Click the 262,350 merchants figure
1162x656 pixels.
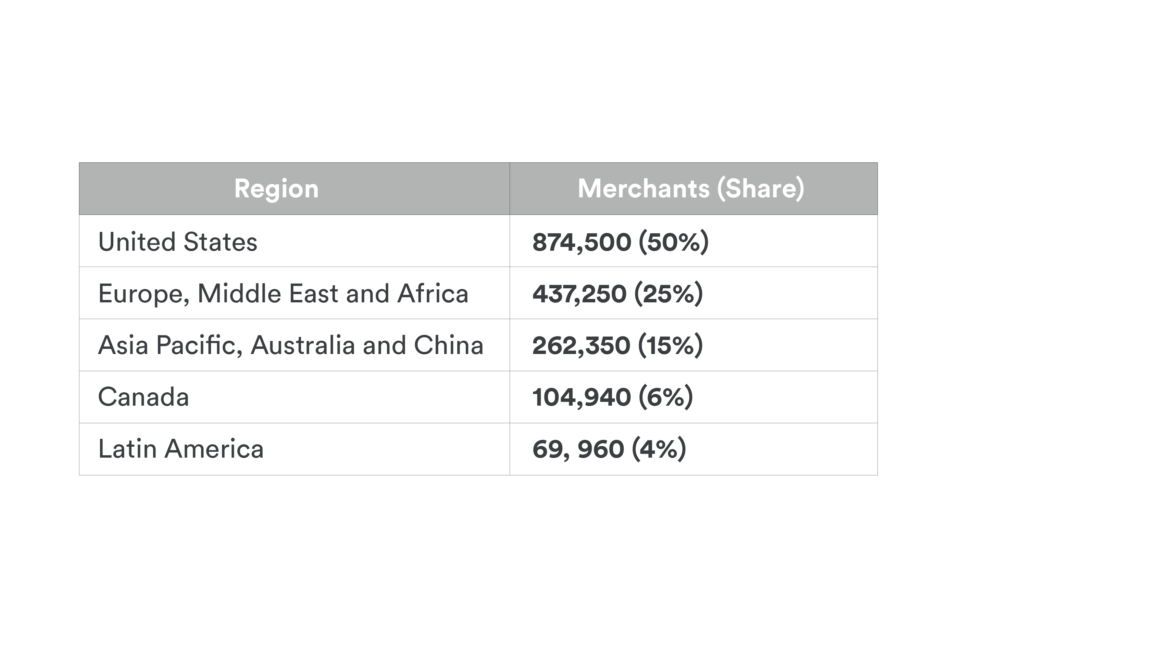point(581,345)
